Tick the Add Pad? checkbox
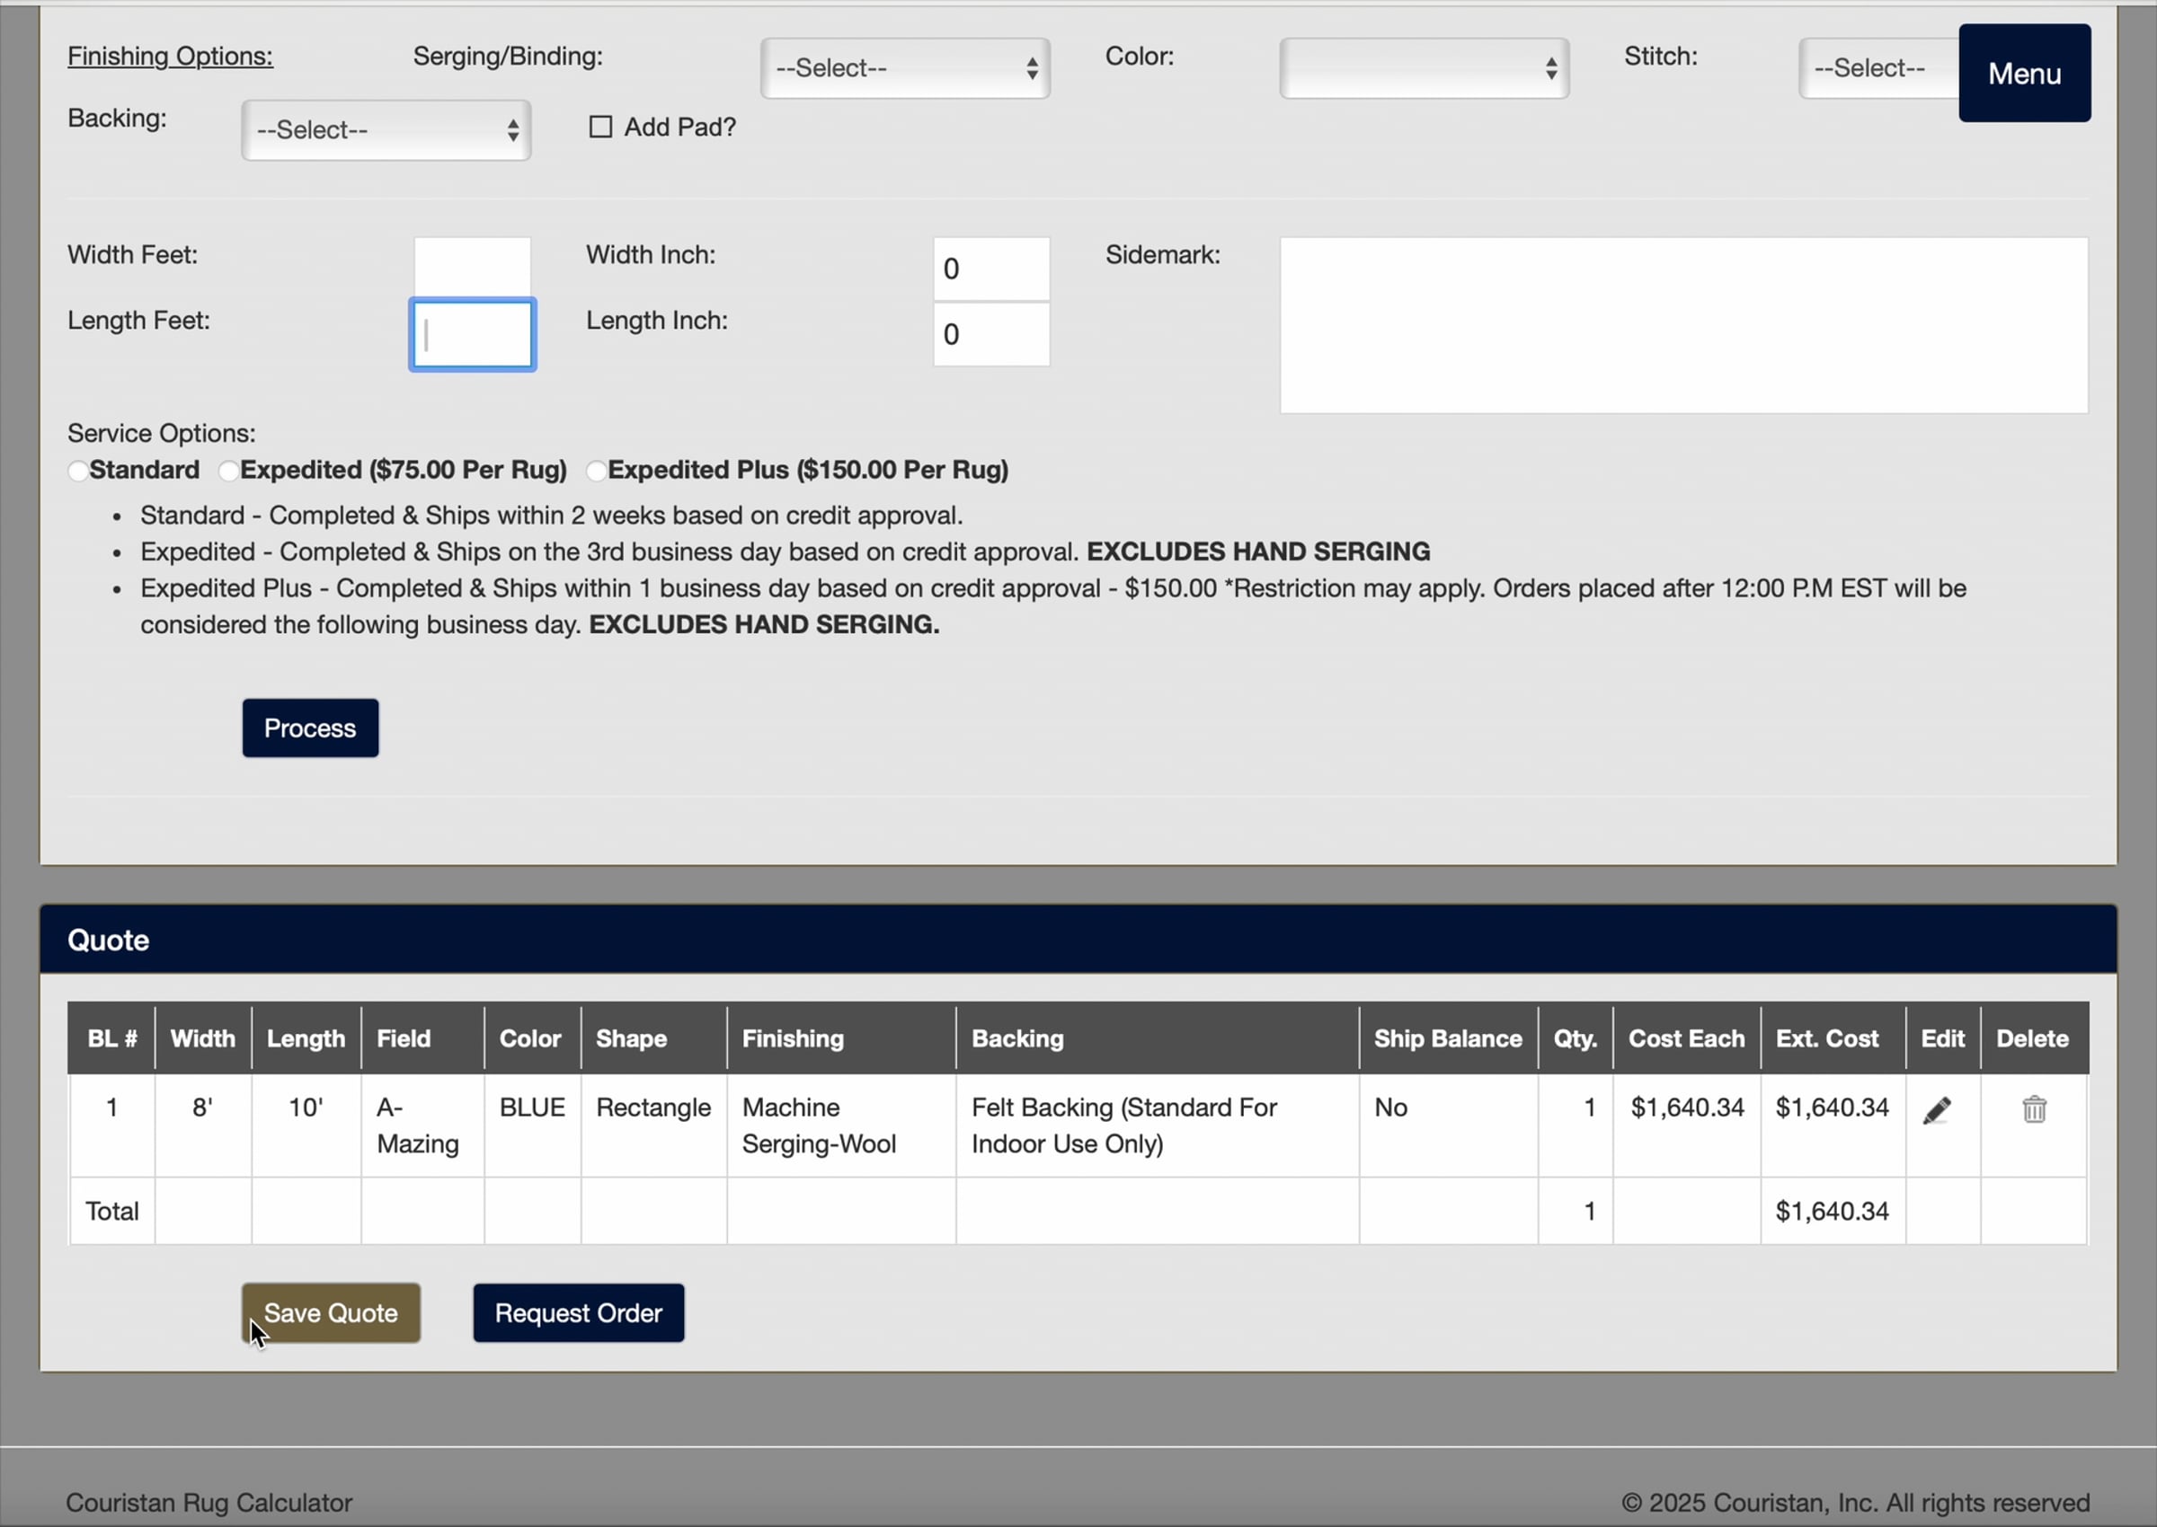Image resolution: width=2157 pixels, height=1527 pixels. point(600,127)
